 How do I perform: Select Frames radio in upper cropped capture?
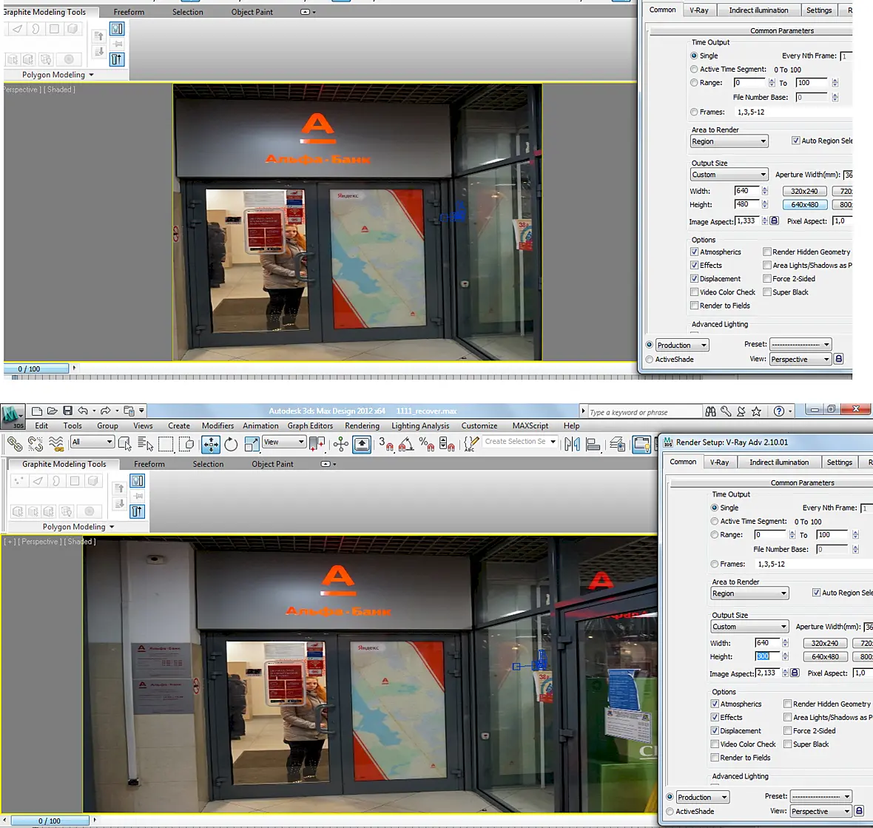click(694, 112)
